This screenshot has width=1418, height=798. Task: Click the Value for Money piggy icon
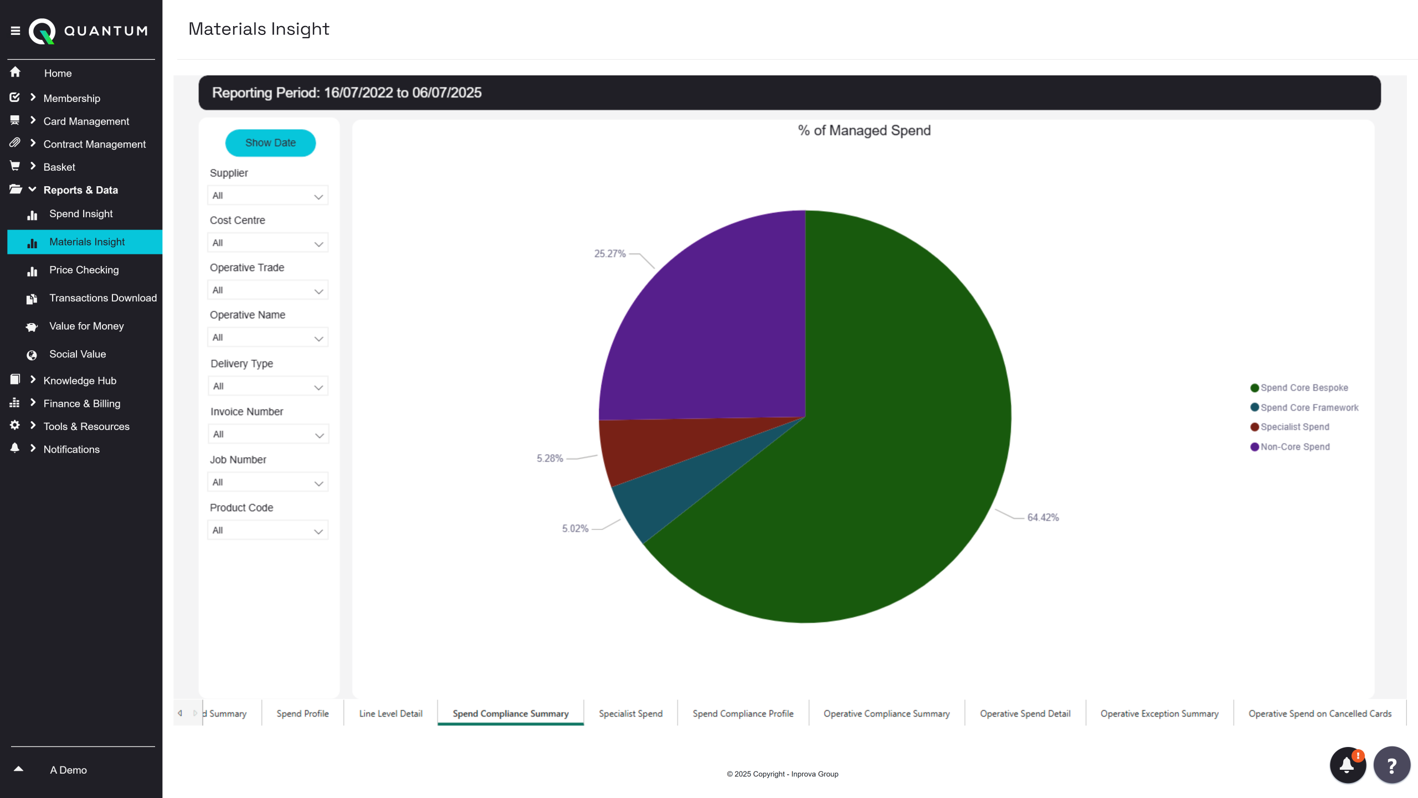pyautogui.click(x=32, y=327)
